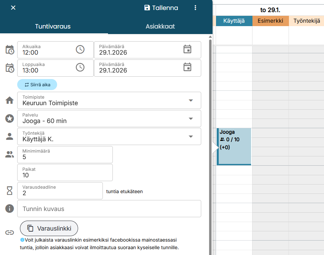
Task: Select the Tuntivaraus tab
Action: click(53, 26)
